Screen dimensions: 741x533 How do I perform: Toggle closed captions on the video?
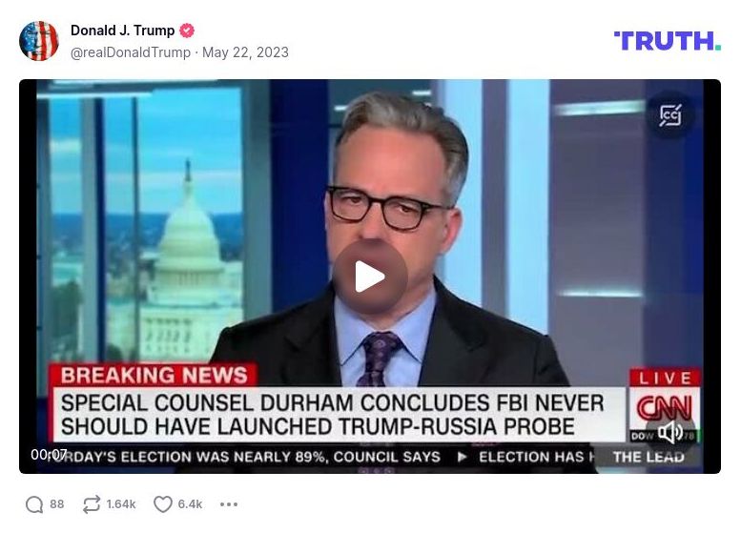point(670,114)
